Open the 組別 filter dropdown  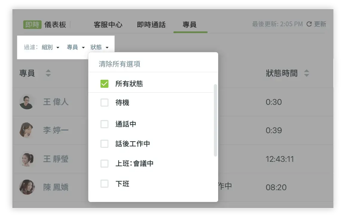point(50,47)
